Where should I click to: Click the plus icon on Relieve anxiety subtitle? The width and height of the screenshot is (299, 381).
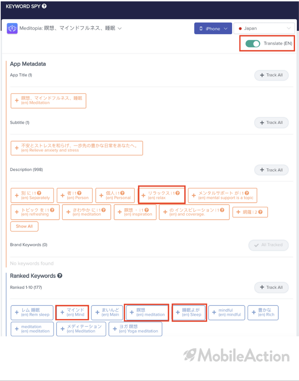click(x=17, y=148)
